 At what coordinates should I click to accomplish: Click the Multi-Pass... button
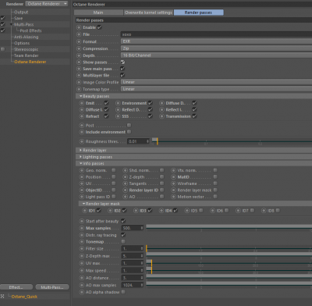point(52,287)
